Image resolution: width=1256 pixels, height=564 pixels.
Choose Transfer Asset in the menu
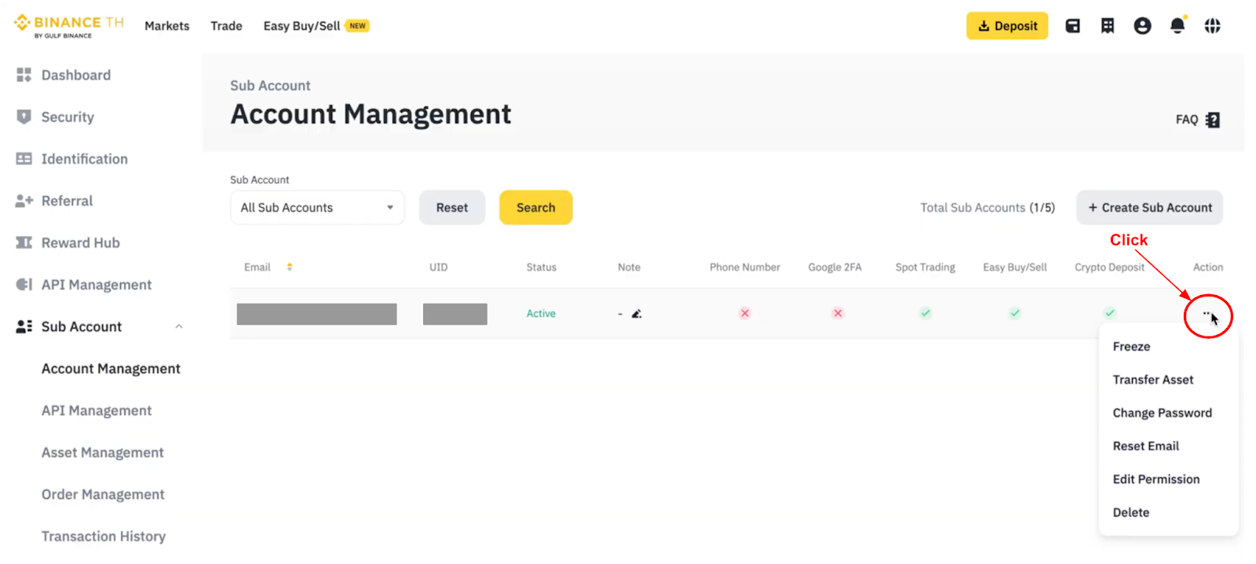tap(1152, 380)
